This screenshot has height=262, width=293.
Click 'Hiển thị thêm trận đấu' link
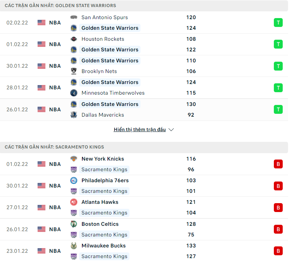[140, 130]
